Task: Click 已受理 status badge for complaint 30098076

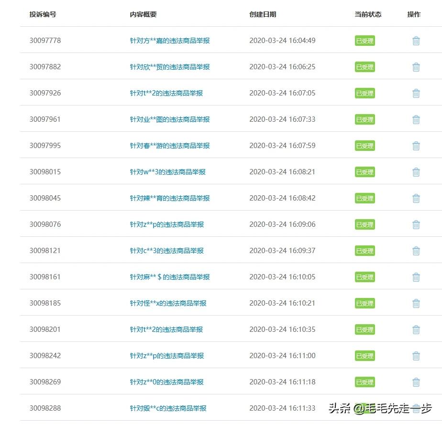Action: [365, 224]
